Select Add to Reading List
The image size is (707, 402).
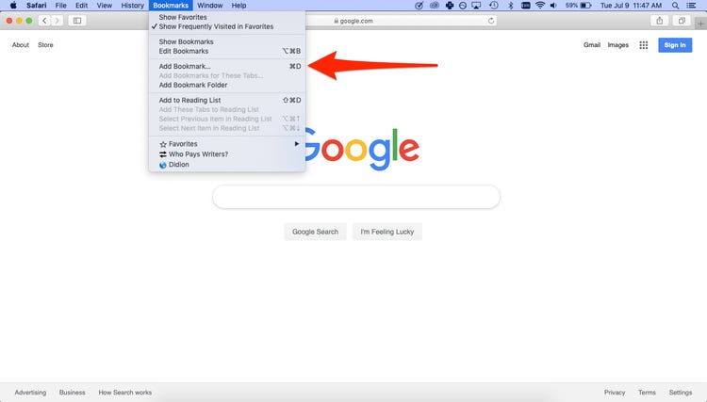tap(227, 100)
